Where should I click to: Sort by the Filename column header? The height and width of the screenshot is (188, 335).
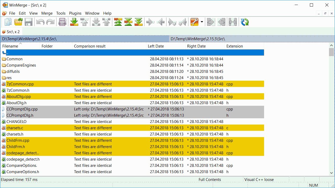(x=10, y=46)
